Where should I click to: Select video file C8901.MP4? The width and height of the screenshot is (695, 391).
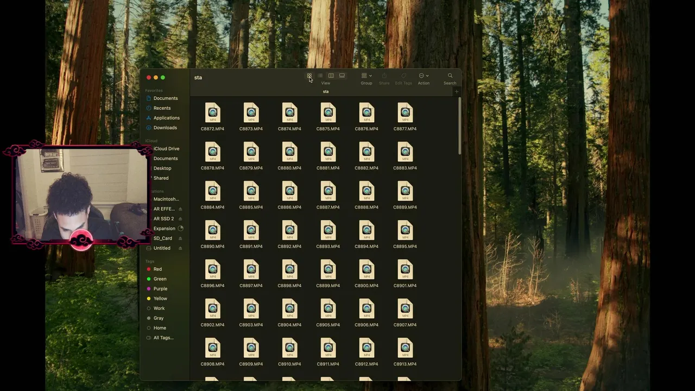405,269
